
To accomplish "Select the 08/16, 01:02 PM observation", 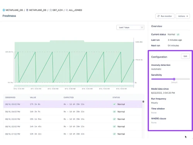I will pyautogui.click(x=73, y=134).
